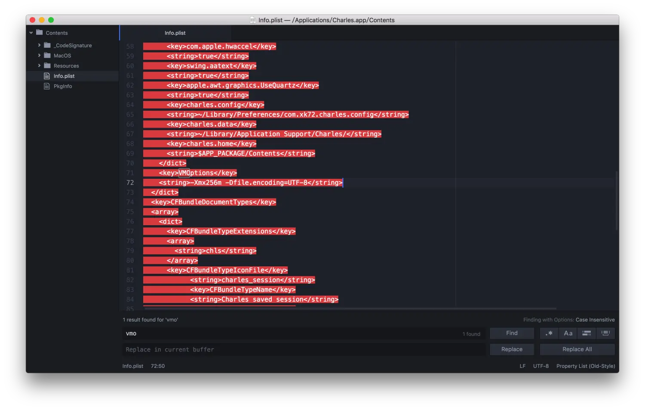Click 'Case Insensitive' find options label
This screenshot has height=410, width=645.
[595, 320]
